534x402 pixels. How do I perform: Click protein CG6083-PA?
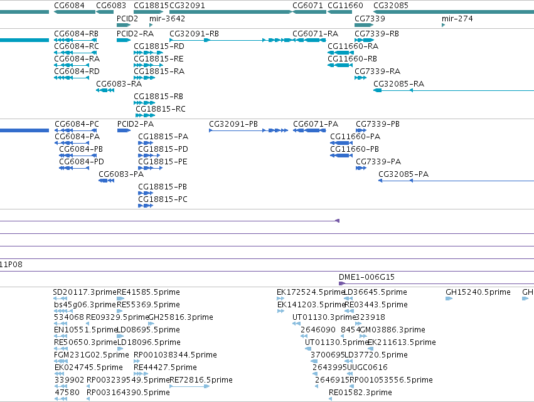click(x=121, y=174)
